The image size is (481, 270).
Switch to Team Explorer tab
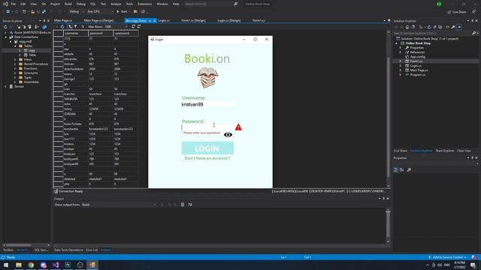point(445,151)
